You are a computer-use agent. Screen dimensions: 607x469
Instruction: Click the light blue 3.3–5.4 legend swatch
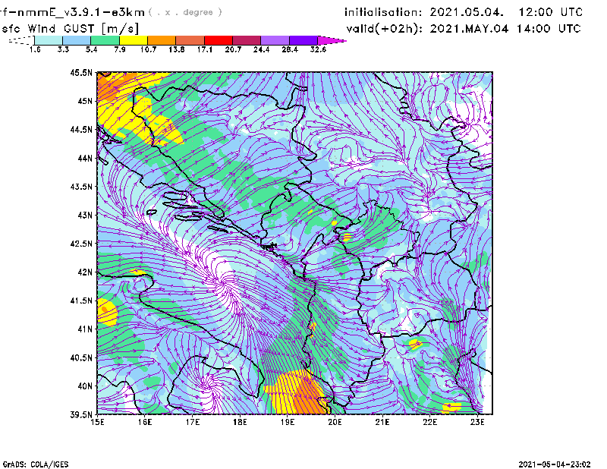point(77,40)
